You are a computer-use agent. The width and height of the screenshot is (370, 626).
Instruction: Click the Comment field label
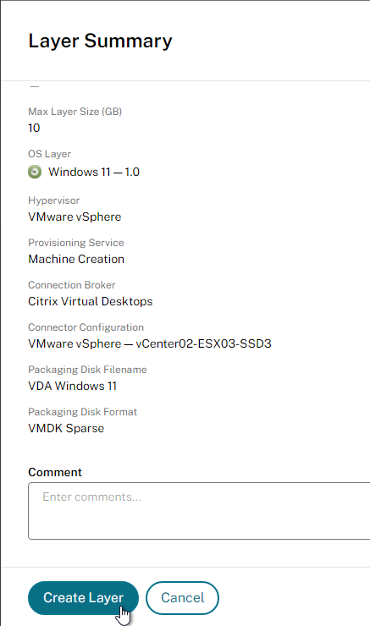click(x=55, y=472)
